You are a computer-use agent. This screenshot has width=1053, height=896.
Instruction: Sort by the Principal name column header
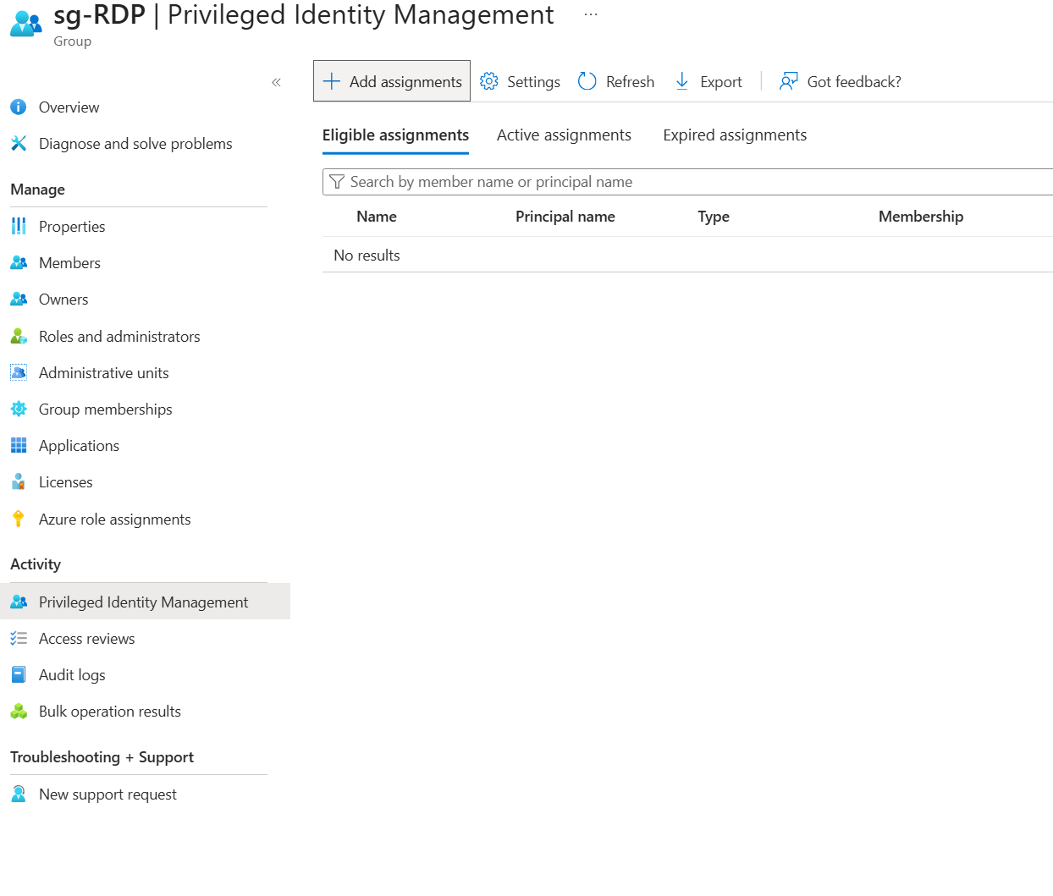pos(565,217)
